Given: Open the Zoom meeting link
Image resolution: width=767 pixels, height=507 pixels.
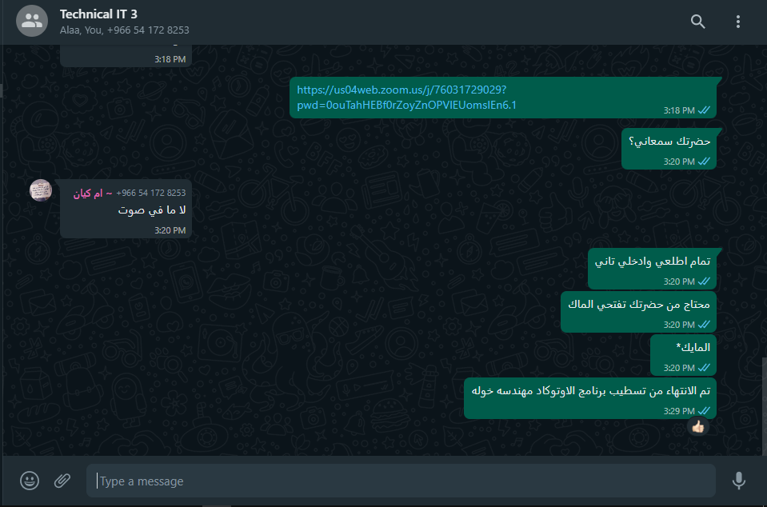Looking at the screenshot, I should 406,98.
